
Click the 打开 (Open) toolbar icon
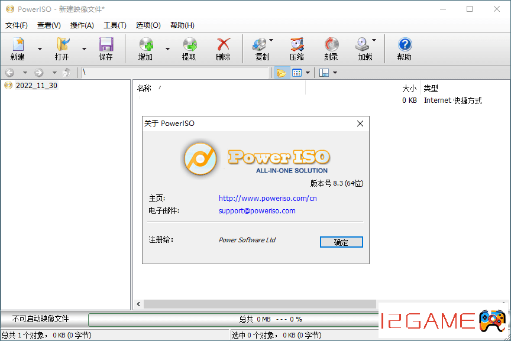(x=62, y=44)
